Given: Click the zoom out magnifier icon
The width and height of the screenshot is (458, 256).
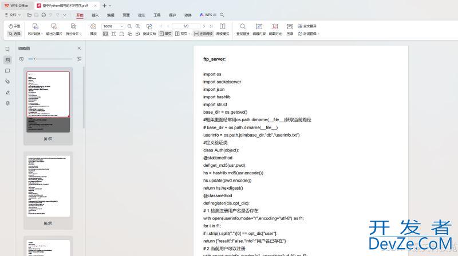Looking at the screenshot, I should pos(130,26).
